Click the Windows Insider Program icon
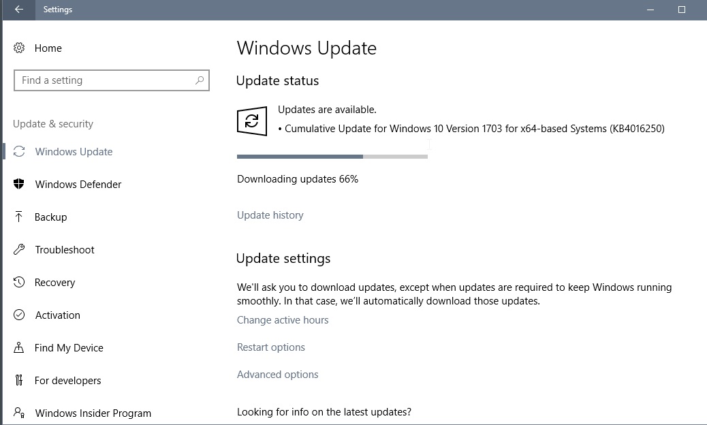 [19, 412]
